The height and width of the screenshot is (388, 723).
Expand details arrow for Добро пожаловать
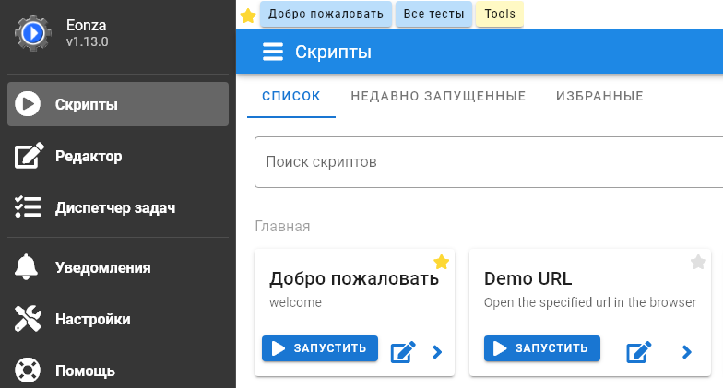437,351
